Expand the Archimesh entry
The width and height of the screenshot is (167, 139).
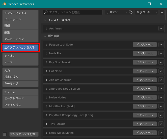[46, 28]
